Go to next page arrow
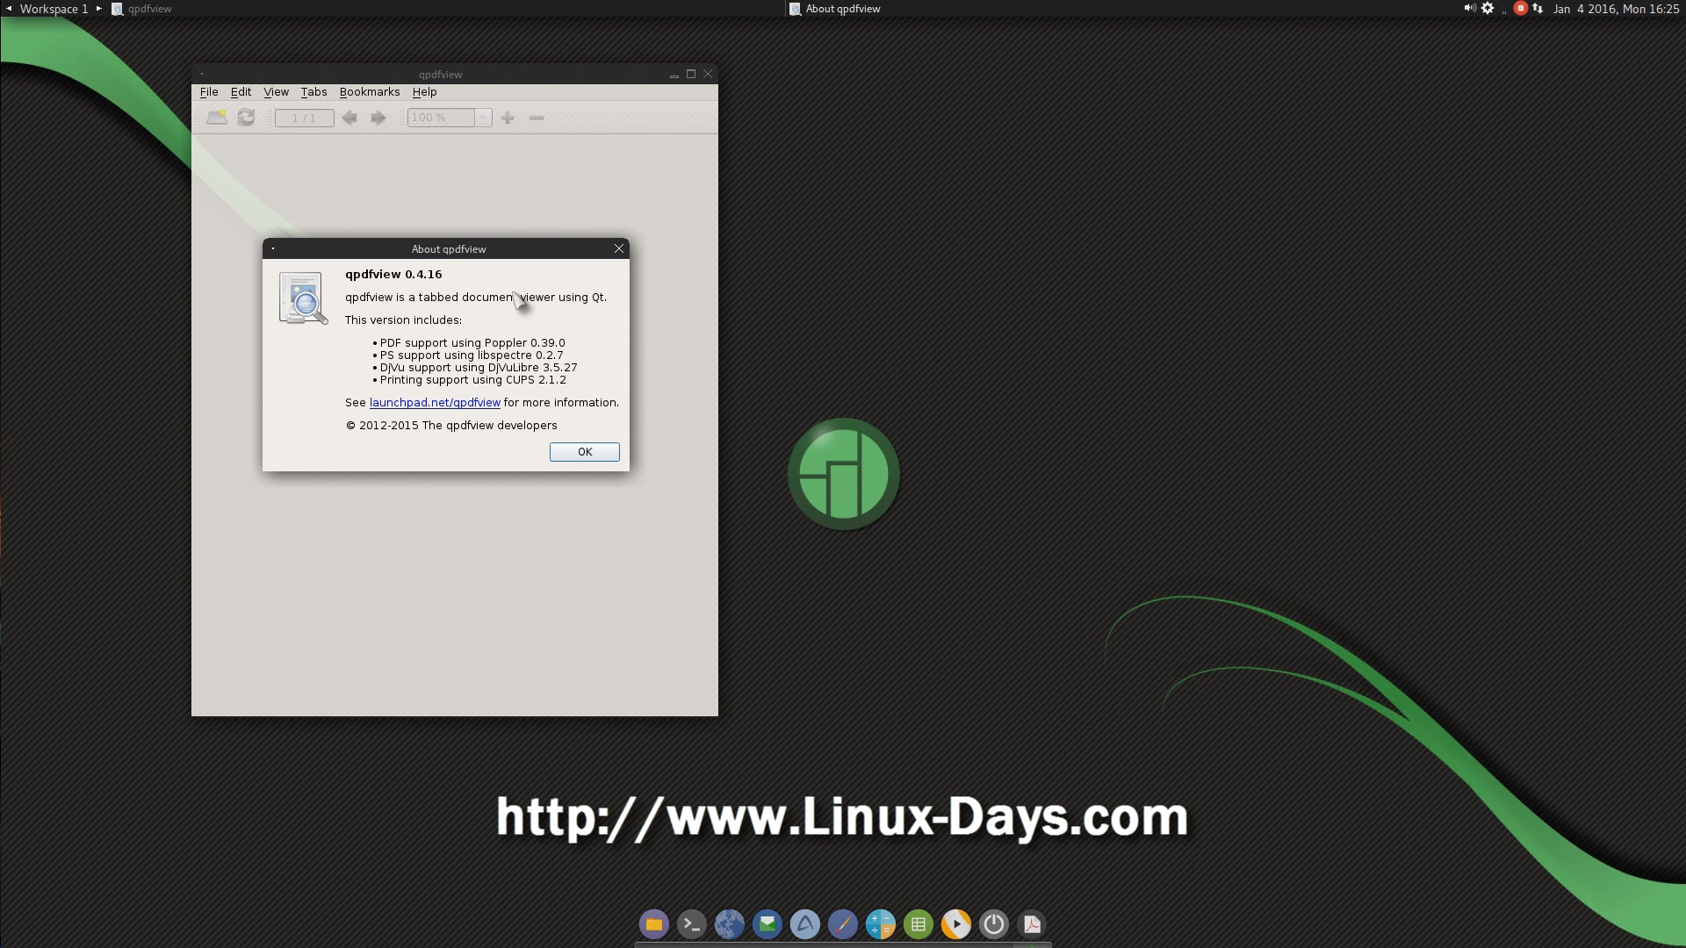The width and height of the screenshot is (1686, 948). 378,118
